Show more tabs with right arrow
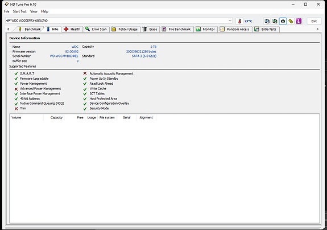327x230 pixels. pyautogui.click(x=317, y=29)
